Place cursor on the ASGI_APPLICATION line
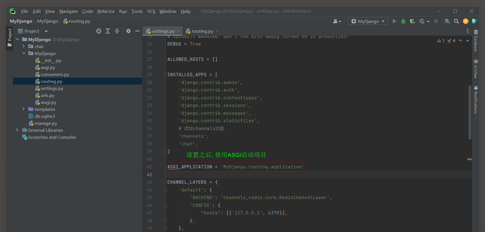Image resolution: width=485 pixels, height=232 pixels. tap(236, 167)
